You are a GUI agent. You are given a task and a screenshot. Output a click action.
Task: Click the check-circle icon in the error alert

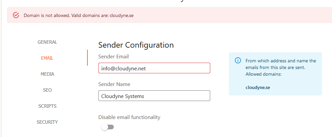tap(16, 15)
